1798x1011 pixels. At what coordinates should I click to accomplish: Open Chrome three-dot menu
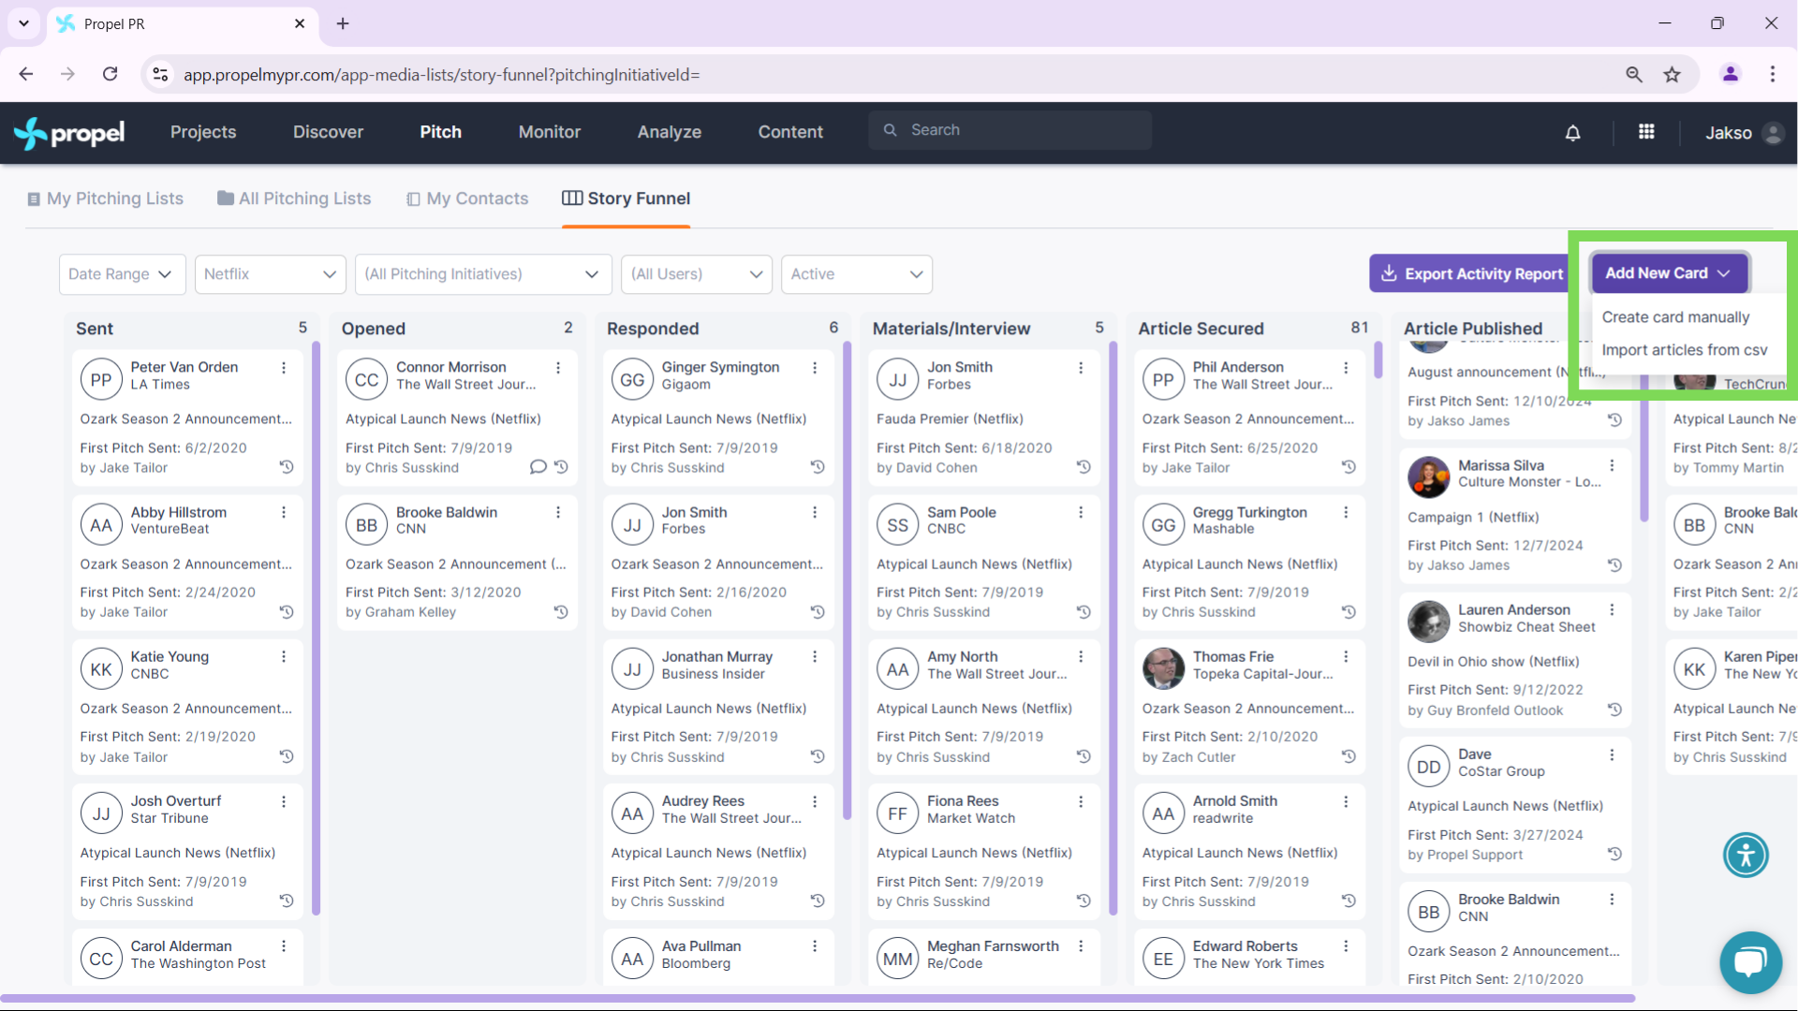pyautogui.click(x=1772, y=74)
